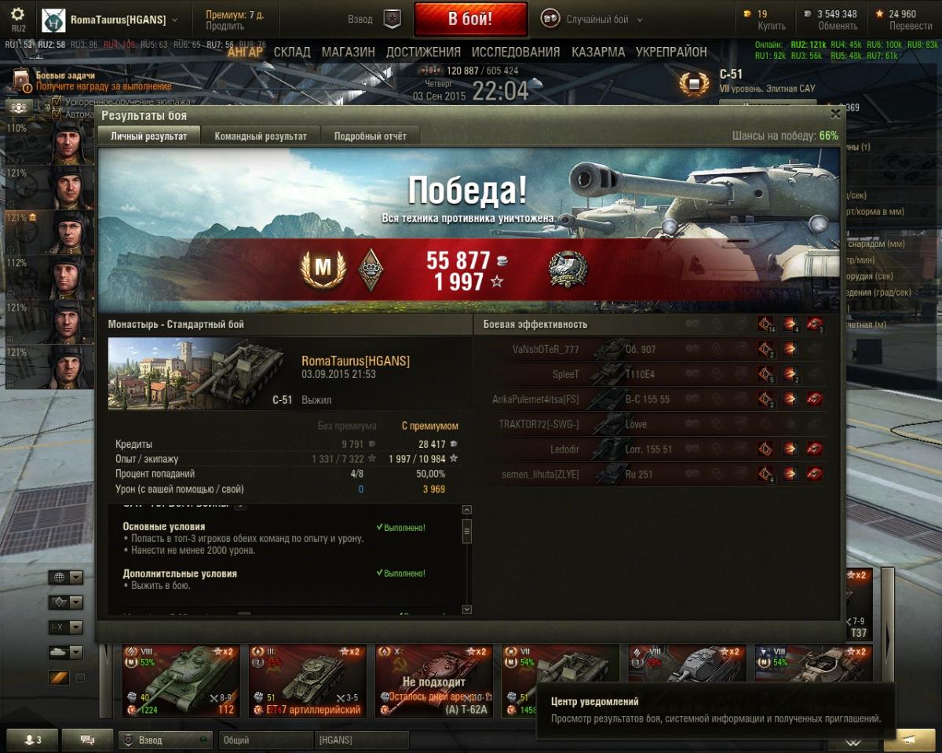Toggle the second checkbox under crew training
The height and width of the screenshot is (753, 942).
(x=57, y=114)
